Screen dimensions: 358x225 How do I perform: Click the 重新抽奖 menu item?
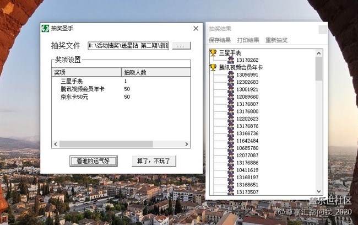pos(276,40)
